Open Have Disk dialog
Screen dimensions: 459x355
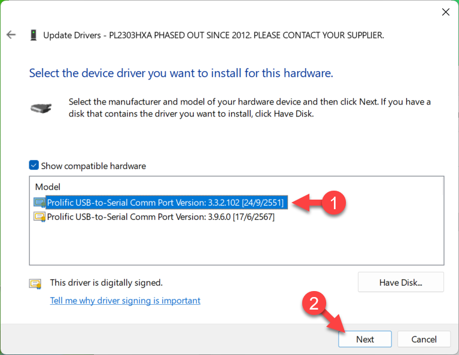coord(401,282)
